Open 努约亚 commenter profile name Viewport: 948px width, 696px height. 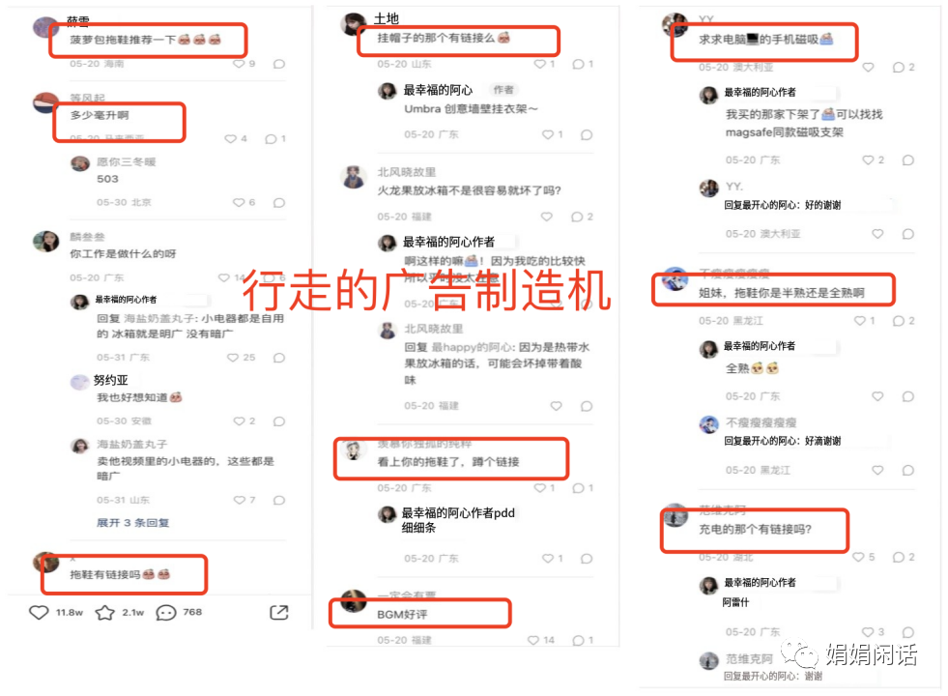pos(110,380)
